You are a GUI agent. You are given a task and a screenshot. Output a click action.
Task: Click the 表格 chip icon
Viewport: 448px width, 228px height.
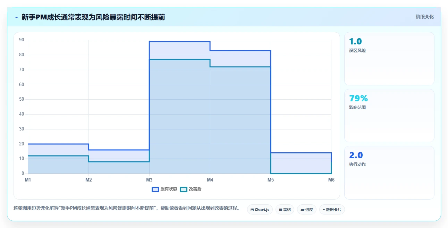(x=280, y=210)
